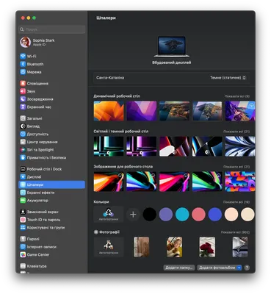Viewport: 271px width, 294px height.
Task: Open Користувачі та групи icon
Action: 23,228
